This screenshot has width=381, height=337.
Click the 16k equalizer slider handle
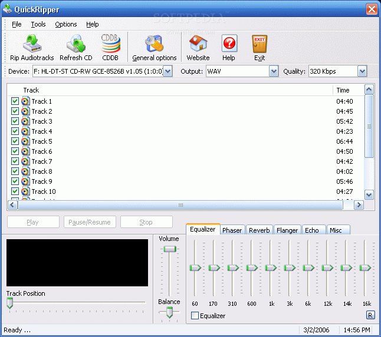pos(365,268)
